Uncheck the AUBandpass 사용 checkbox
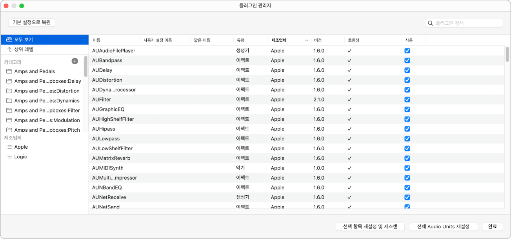The width and height of the screenshot is (511, 240). tap(407, 60)
